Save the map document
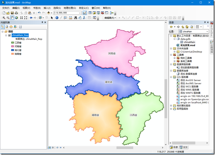This screenshot has width=215, height=155. (12, 13)
